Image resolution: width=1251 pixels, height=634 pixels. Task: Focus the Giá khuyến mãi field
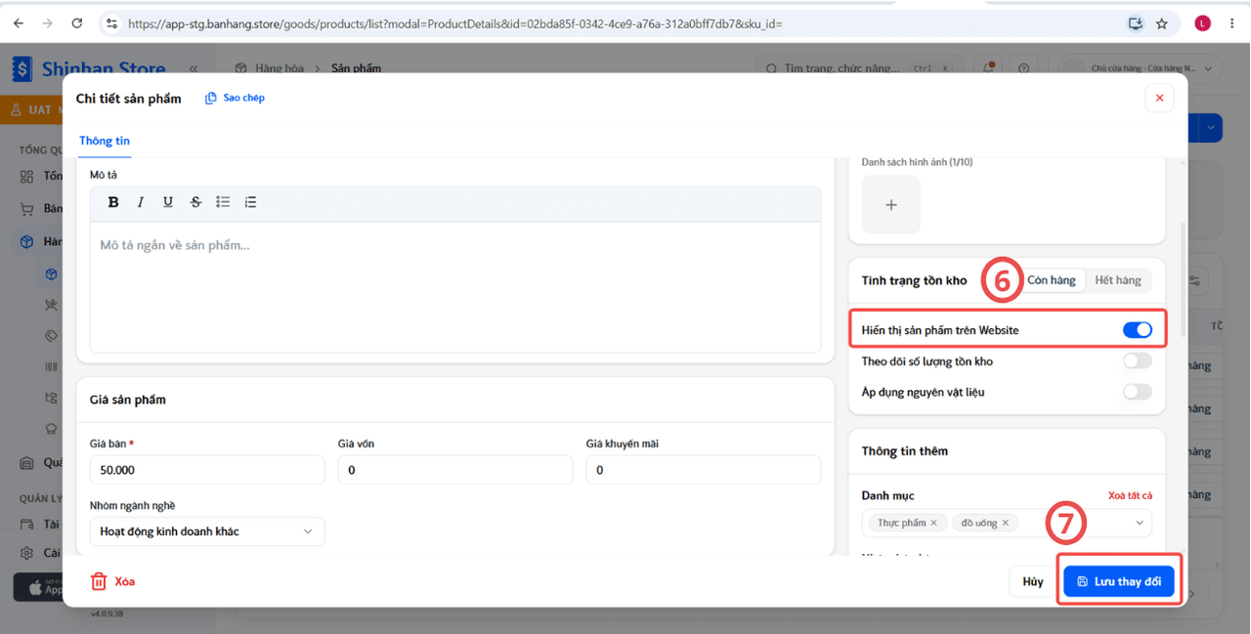click(x=704, y=470)
